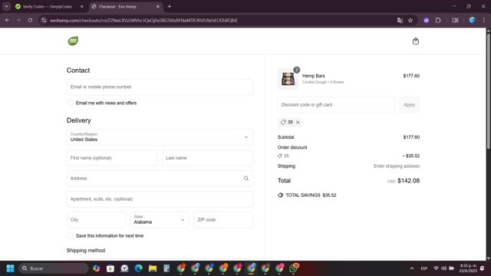Open a new browser tab
This screenshot has width=491, height=276.
click(x=169, y=7)
